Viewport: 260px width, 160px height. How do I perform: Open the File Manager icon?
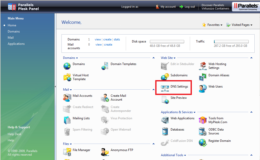67,152
